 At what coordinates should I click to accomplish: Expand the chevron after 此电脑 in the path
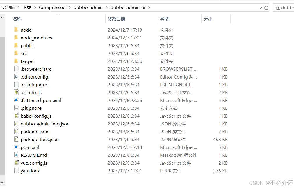coord(19,8)
